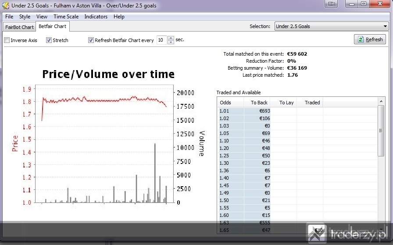Select the odds row 1.50
393x245 pixels.
[297, 200]
